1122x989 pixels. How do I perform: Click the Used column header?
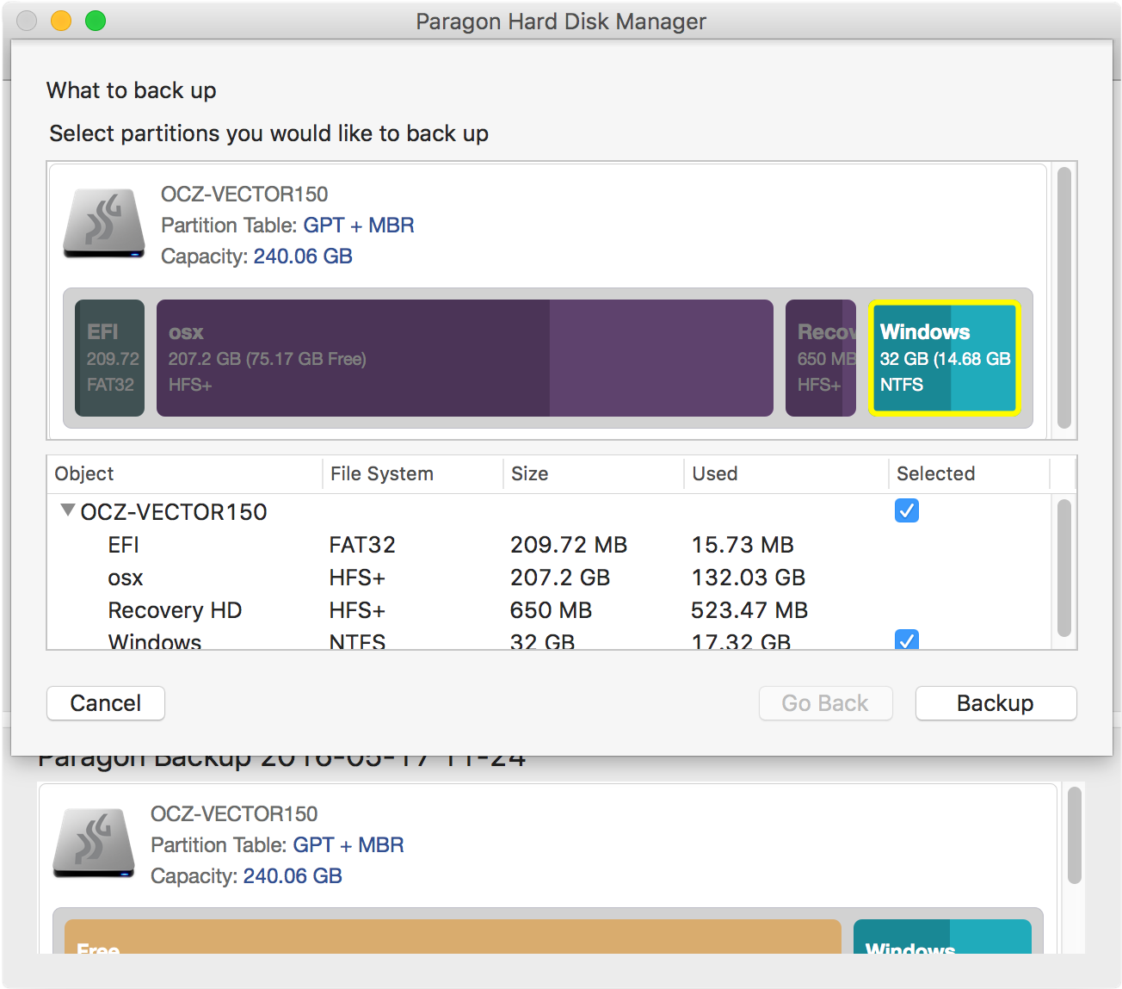714,473
